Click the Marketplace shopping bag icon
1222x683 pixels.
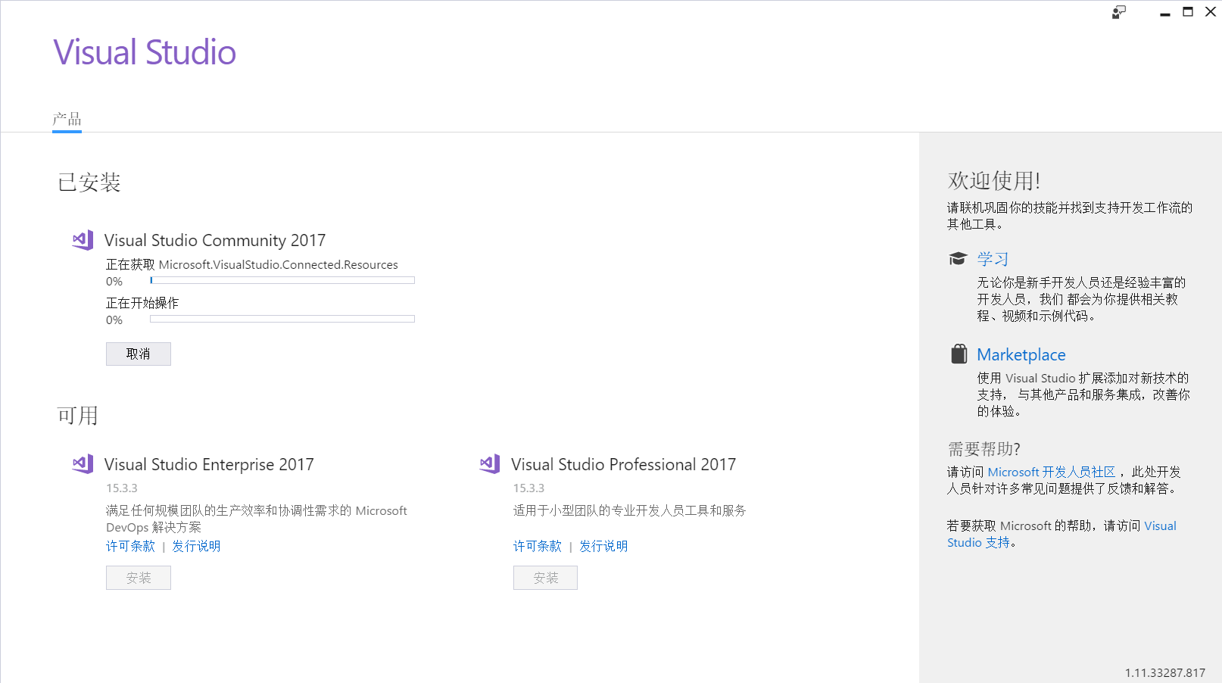pyautogui.click(x=959, y=354)
